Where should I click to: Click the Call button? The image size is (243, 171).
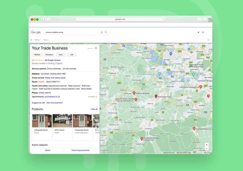coord(72,55)
